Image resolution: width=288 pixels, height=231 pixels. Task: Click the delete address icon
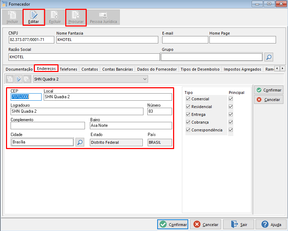[27, 79]
